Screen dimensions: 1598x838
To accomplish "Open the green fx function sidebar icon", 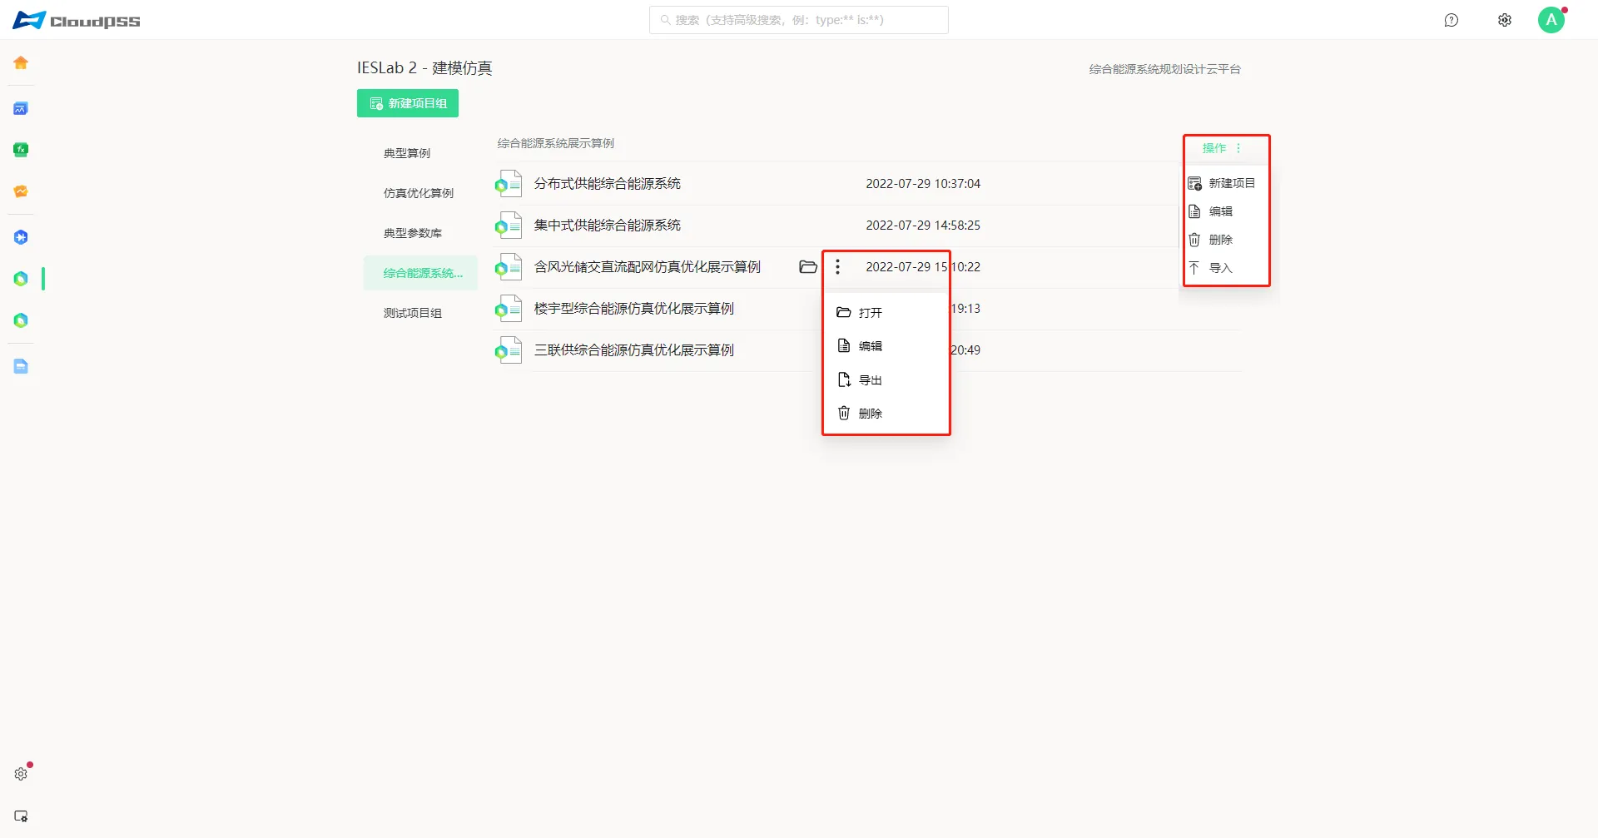I will (21, 150).
